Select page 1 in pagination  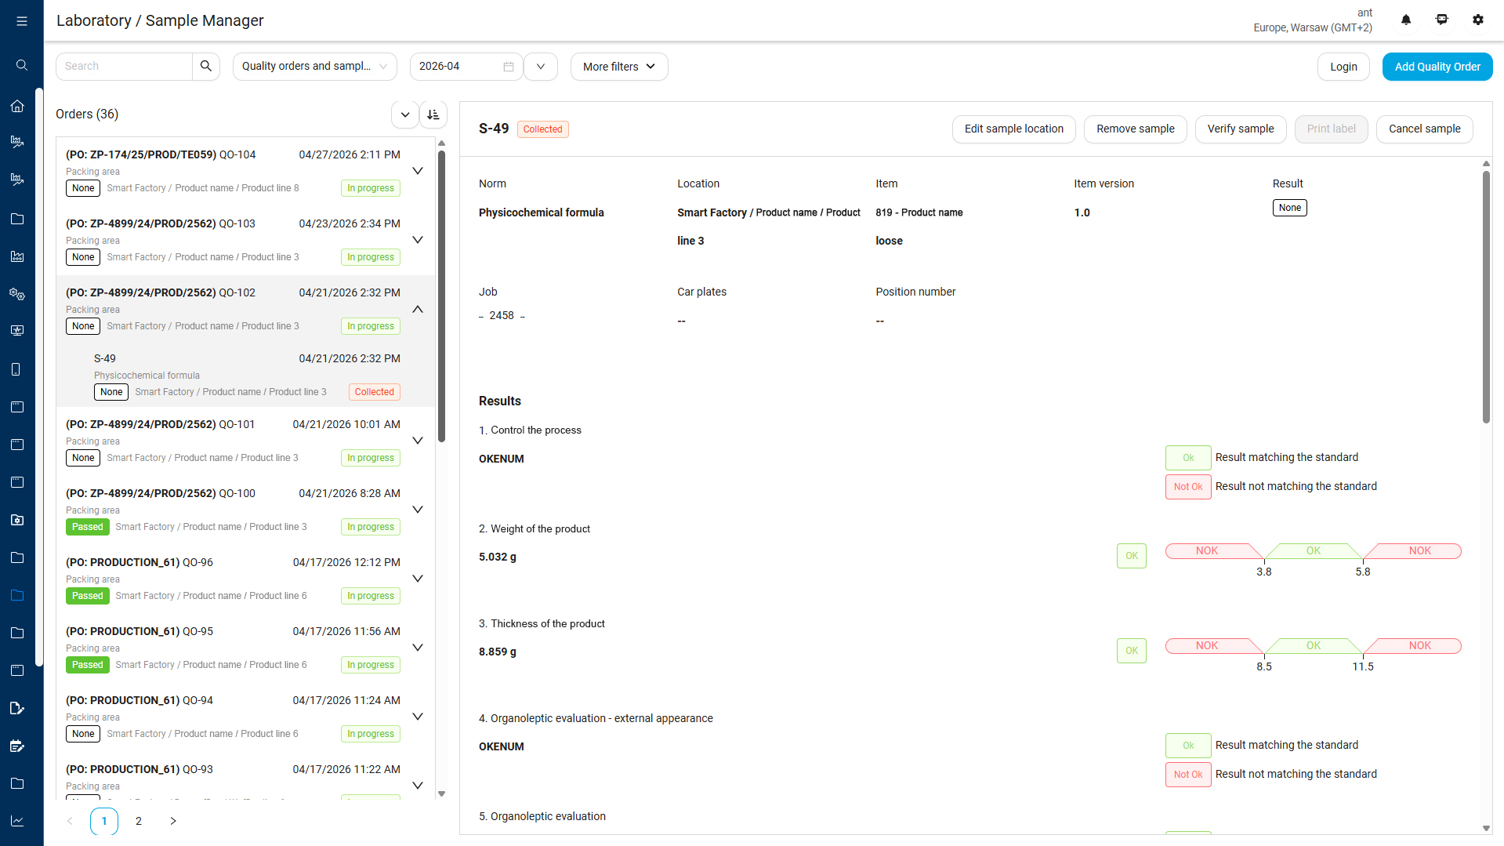[x=104, y=821]
